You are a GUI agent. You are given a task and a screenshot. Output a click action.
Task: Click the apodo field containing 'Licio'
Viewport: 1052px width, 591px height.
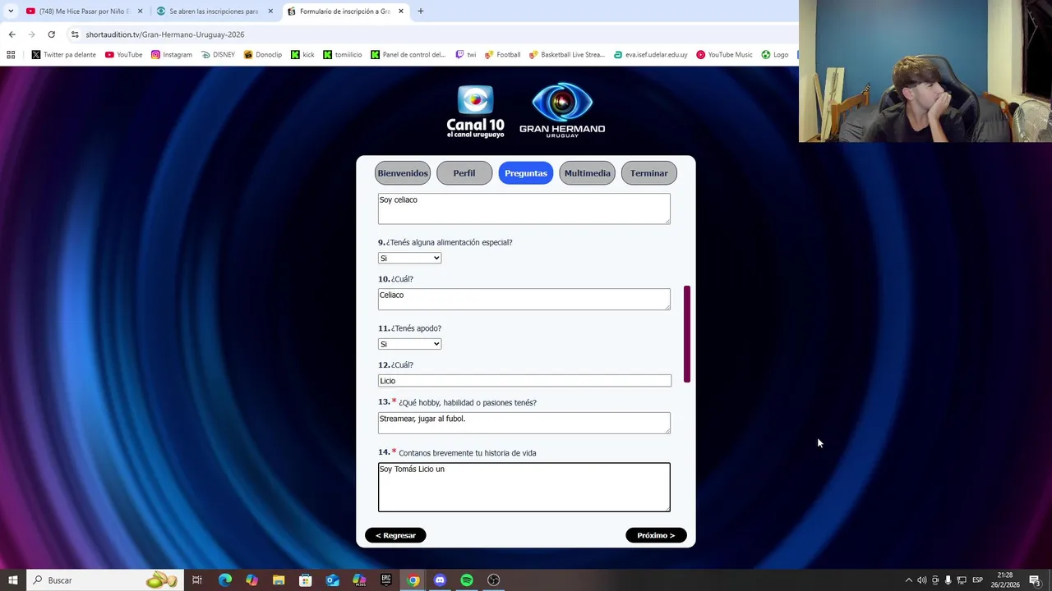(524, 381)
